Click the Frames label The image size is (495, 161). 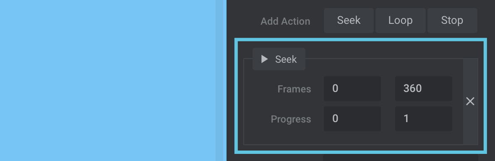(x=294, y=89)
